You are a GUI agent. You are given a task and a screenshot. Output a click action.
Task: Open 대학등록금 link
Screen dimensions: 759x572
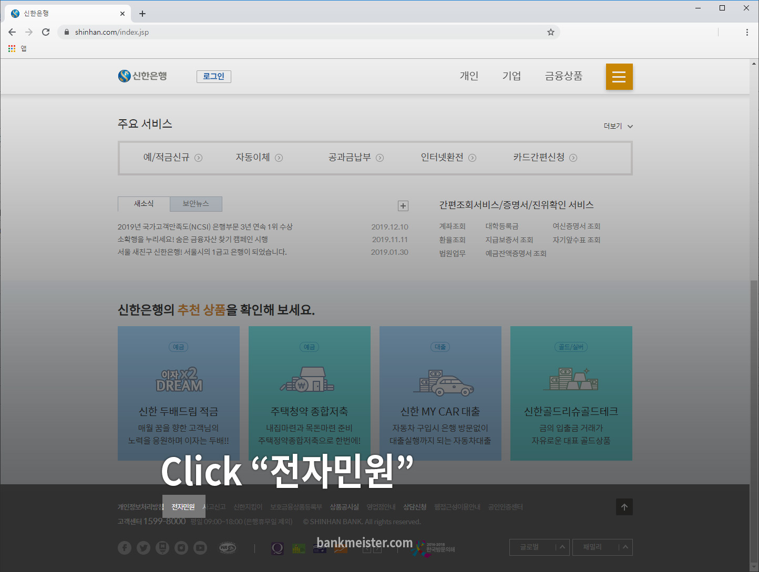(x=502, y=226)
